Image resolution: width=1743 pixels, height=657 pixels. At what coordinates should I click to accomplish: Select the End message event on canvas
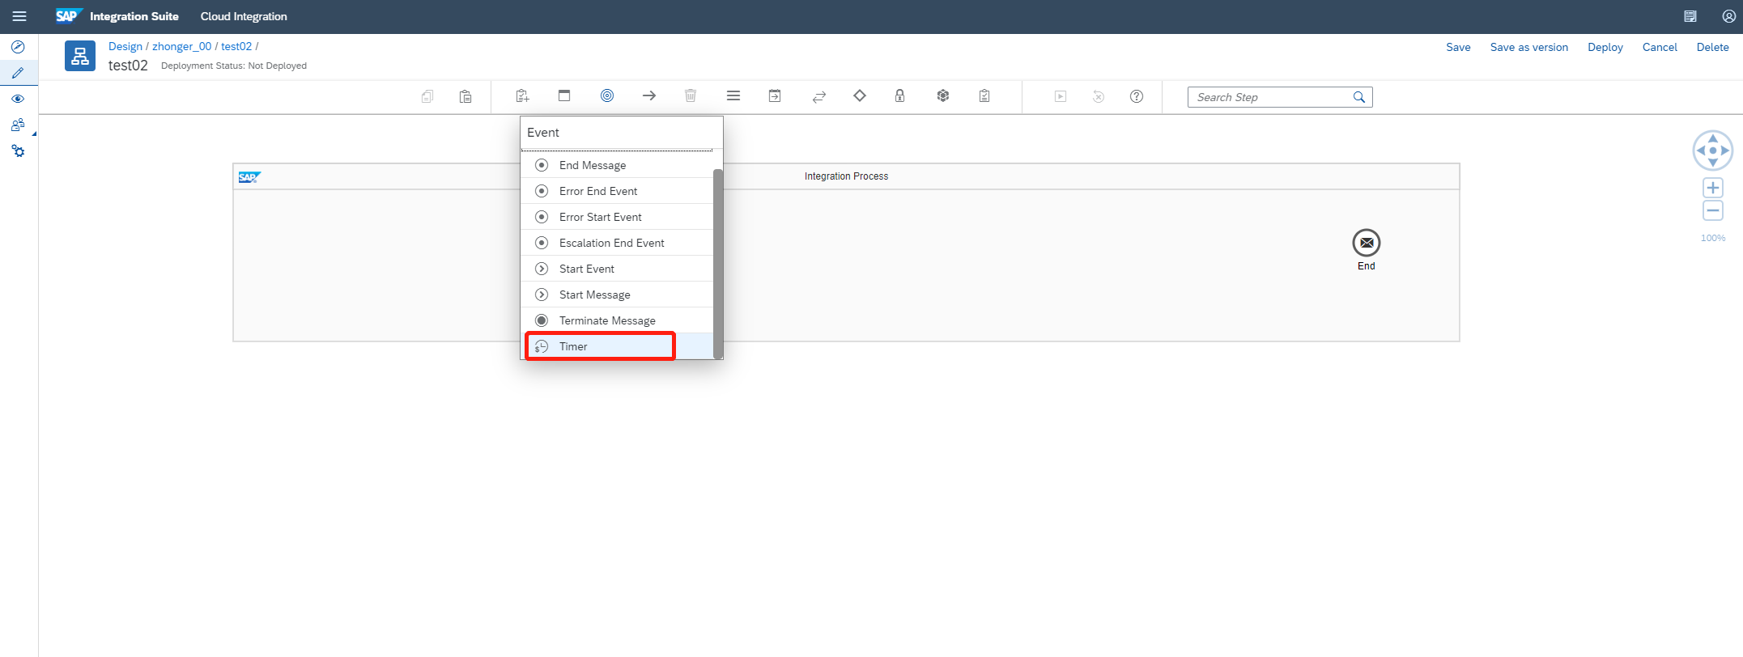(1367, 243)
